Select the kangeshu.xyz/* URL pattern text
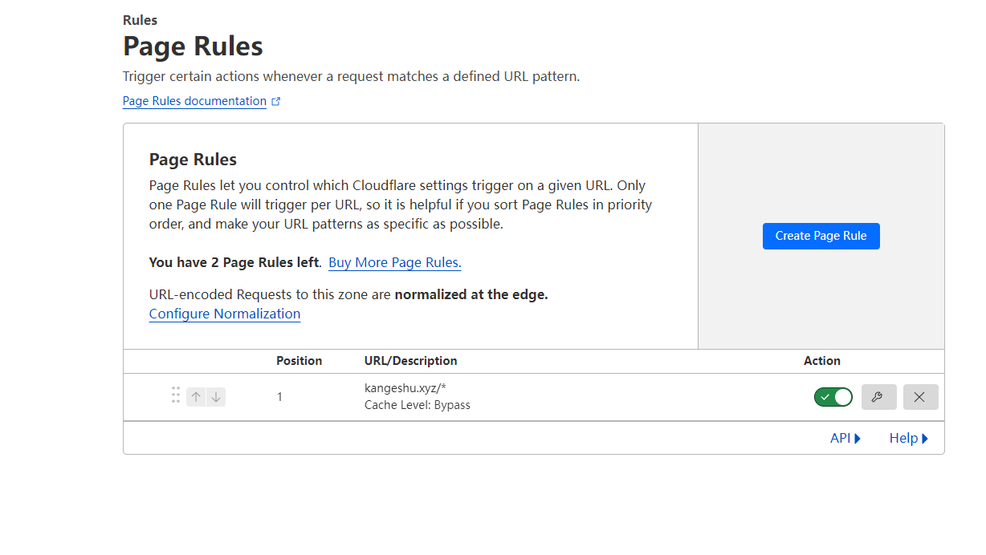986x555 pixels. tap(405, 388)
